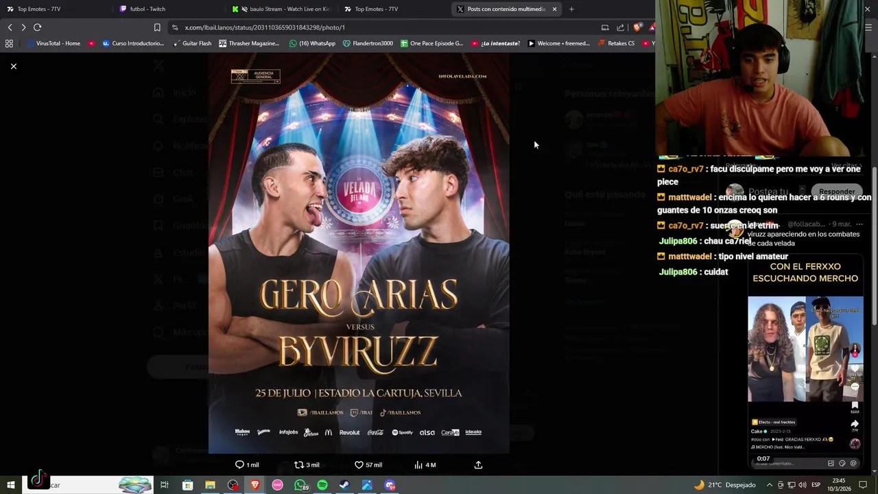Open the site settings icon in address bar
Viewport: 878px width, 494px height.
[x=175, y=27]
